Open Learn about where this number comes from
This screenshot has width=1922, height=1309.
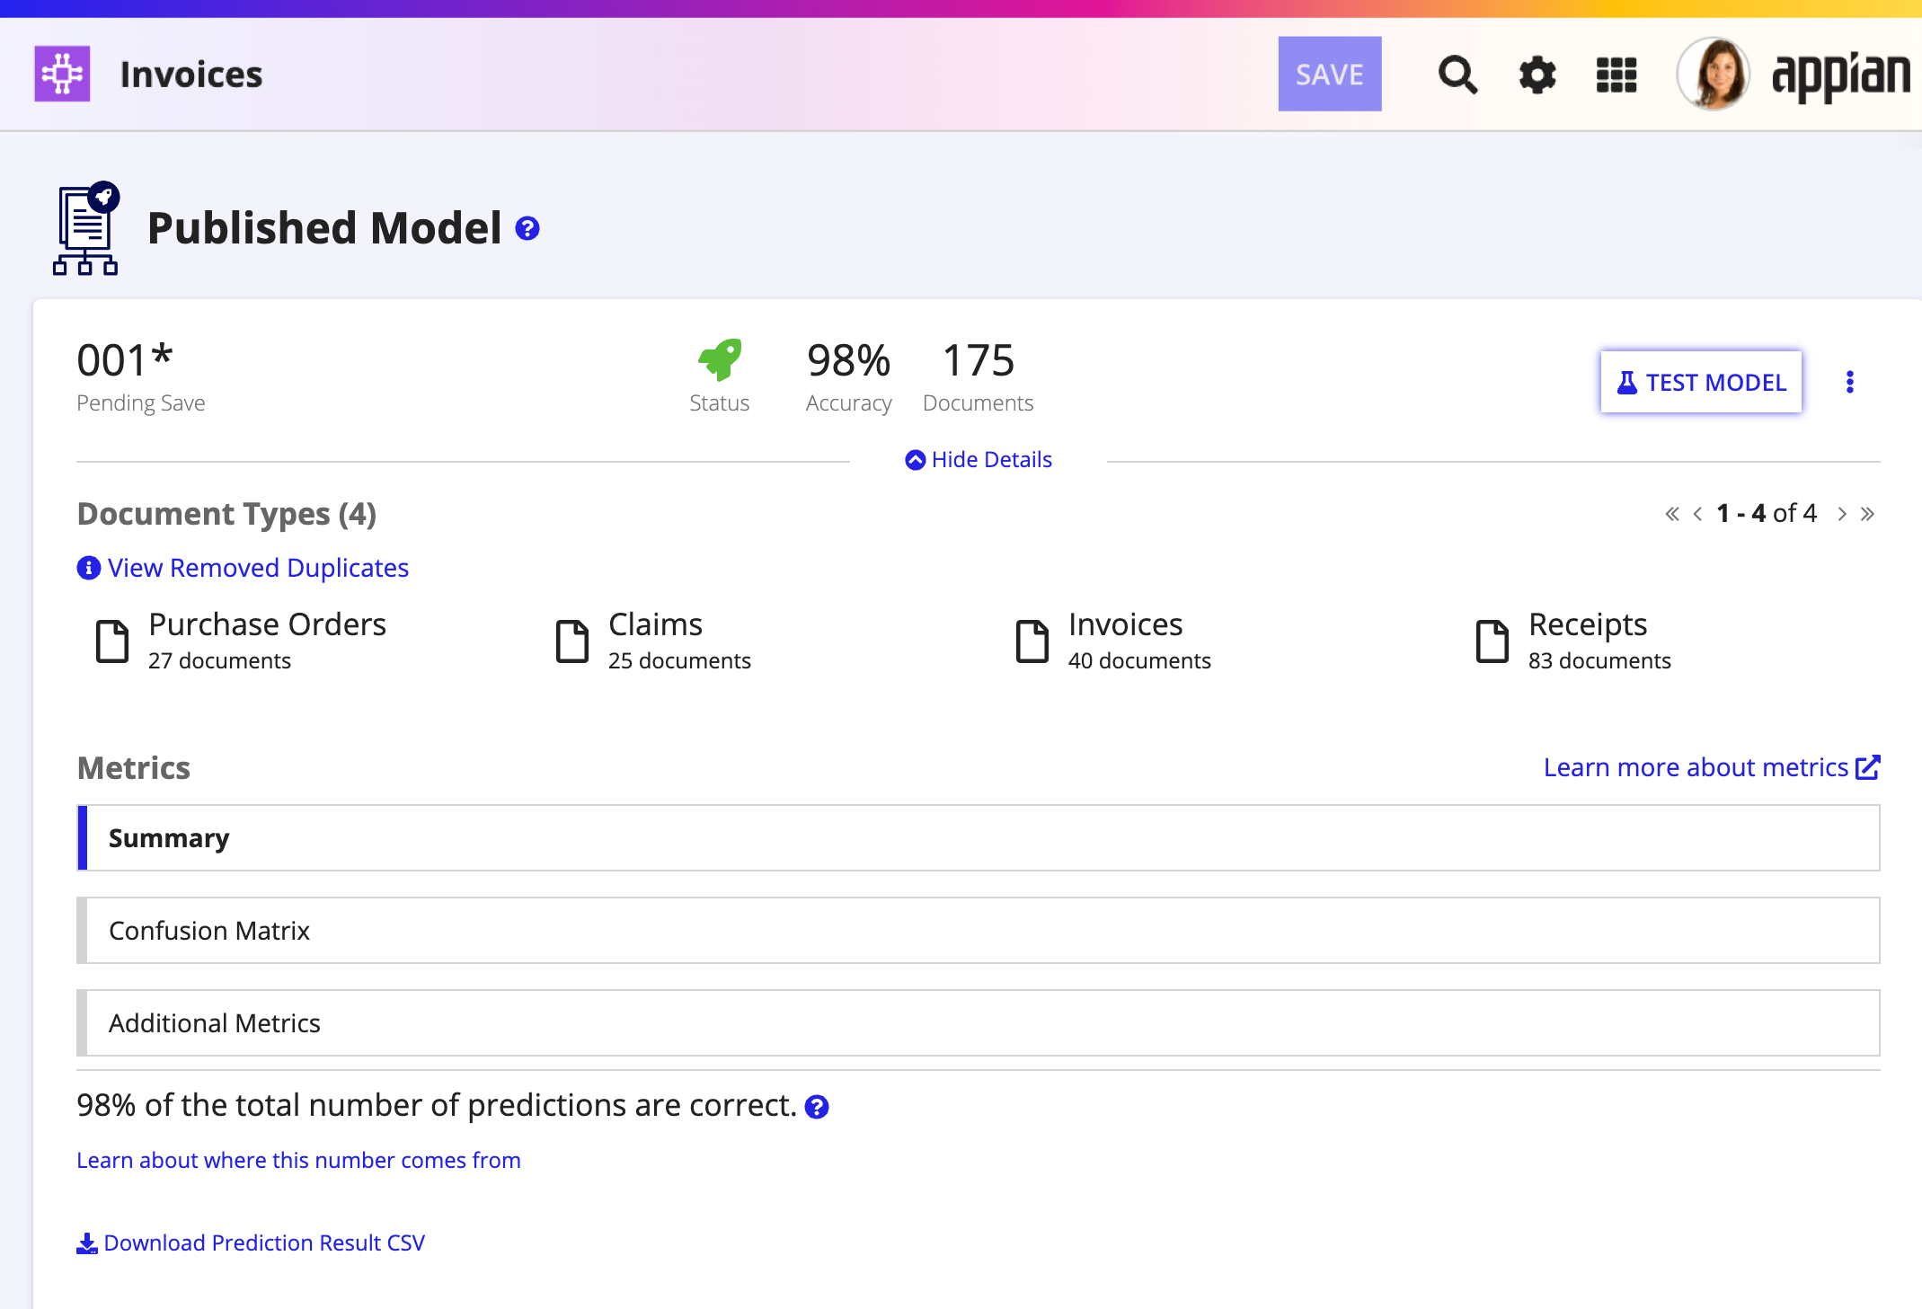pos(298,1160)
